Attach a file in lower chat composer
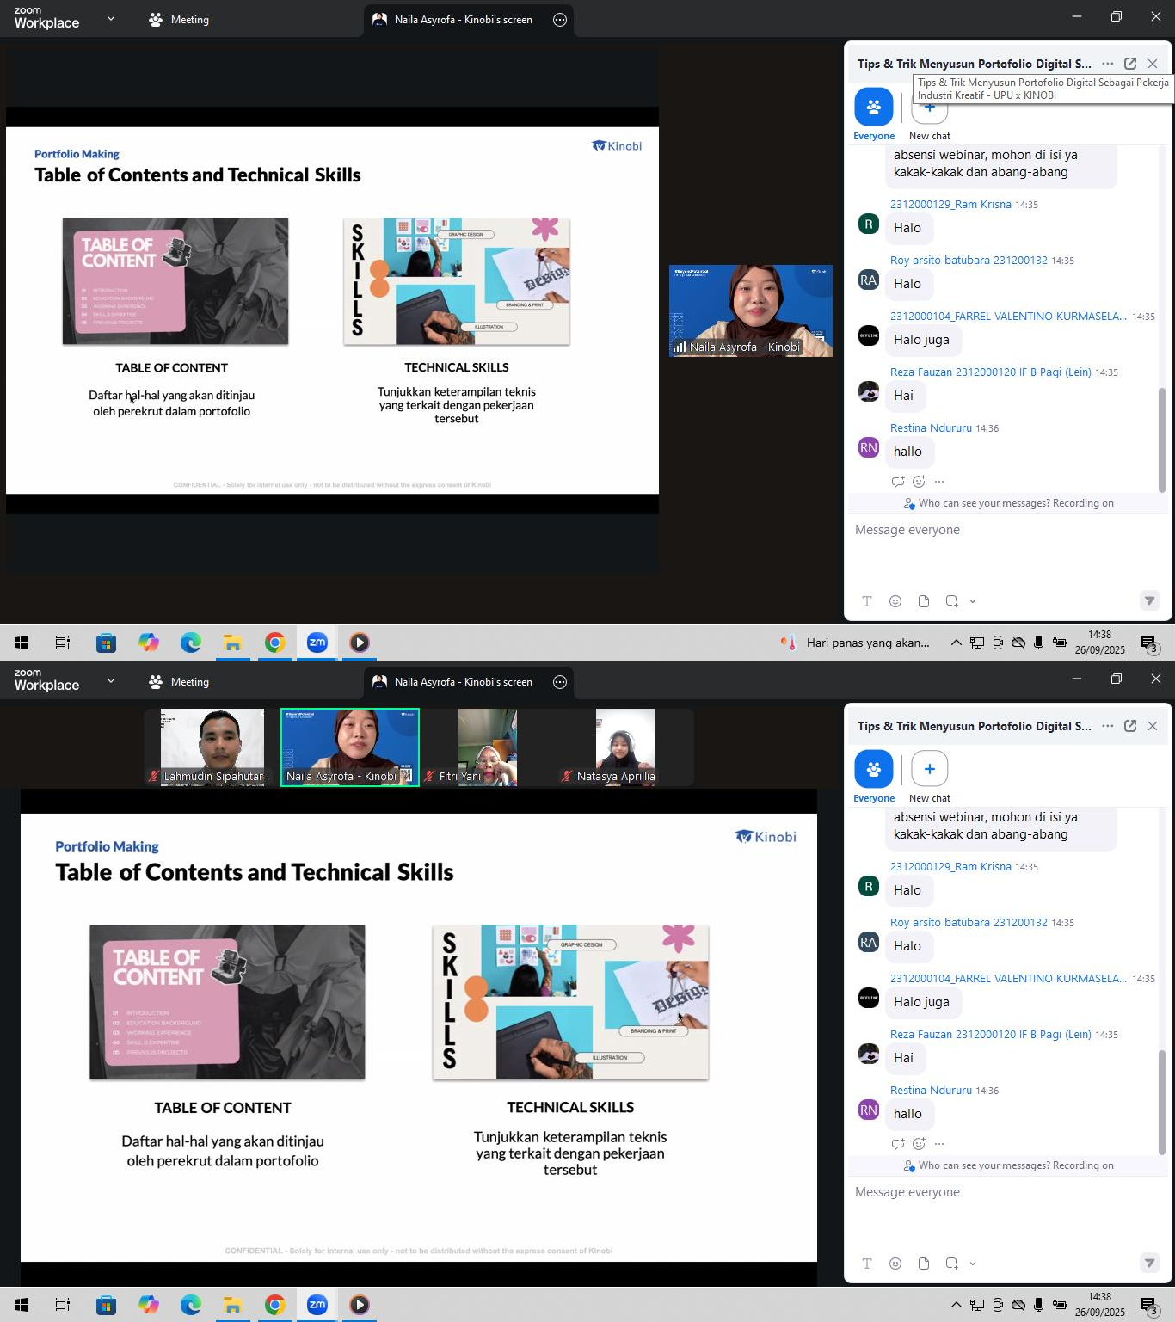 pyautogui.click(x=924, y=1264)
